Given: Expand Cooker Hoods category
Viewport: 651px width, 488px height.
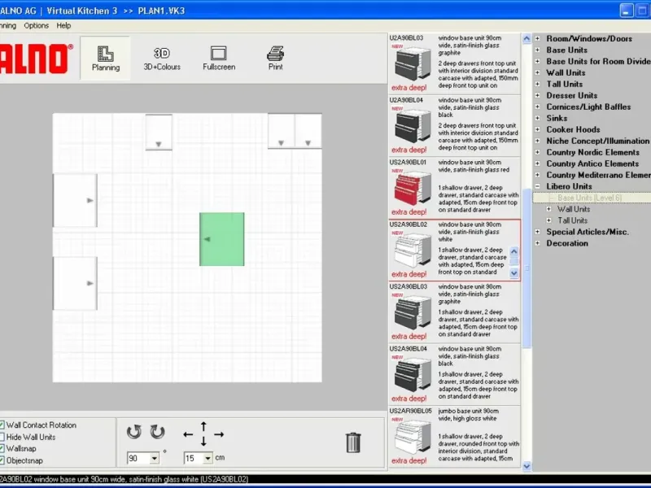Looking at the screenshot, I should [538, 129].
